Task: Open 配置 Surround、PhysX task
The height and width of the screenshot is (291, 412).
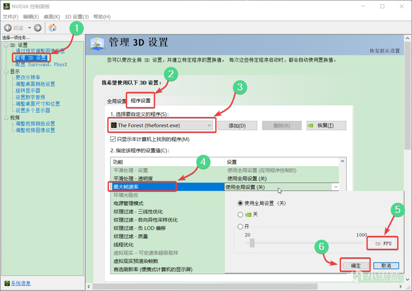Action: (x=41, y=65)
